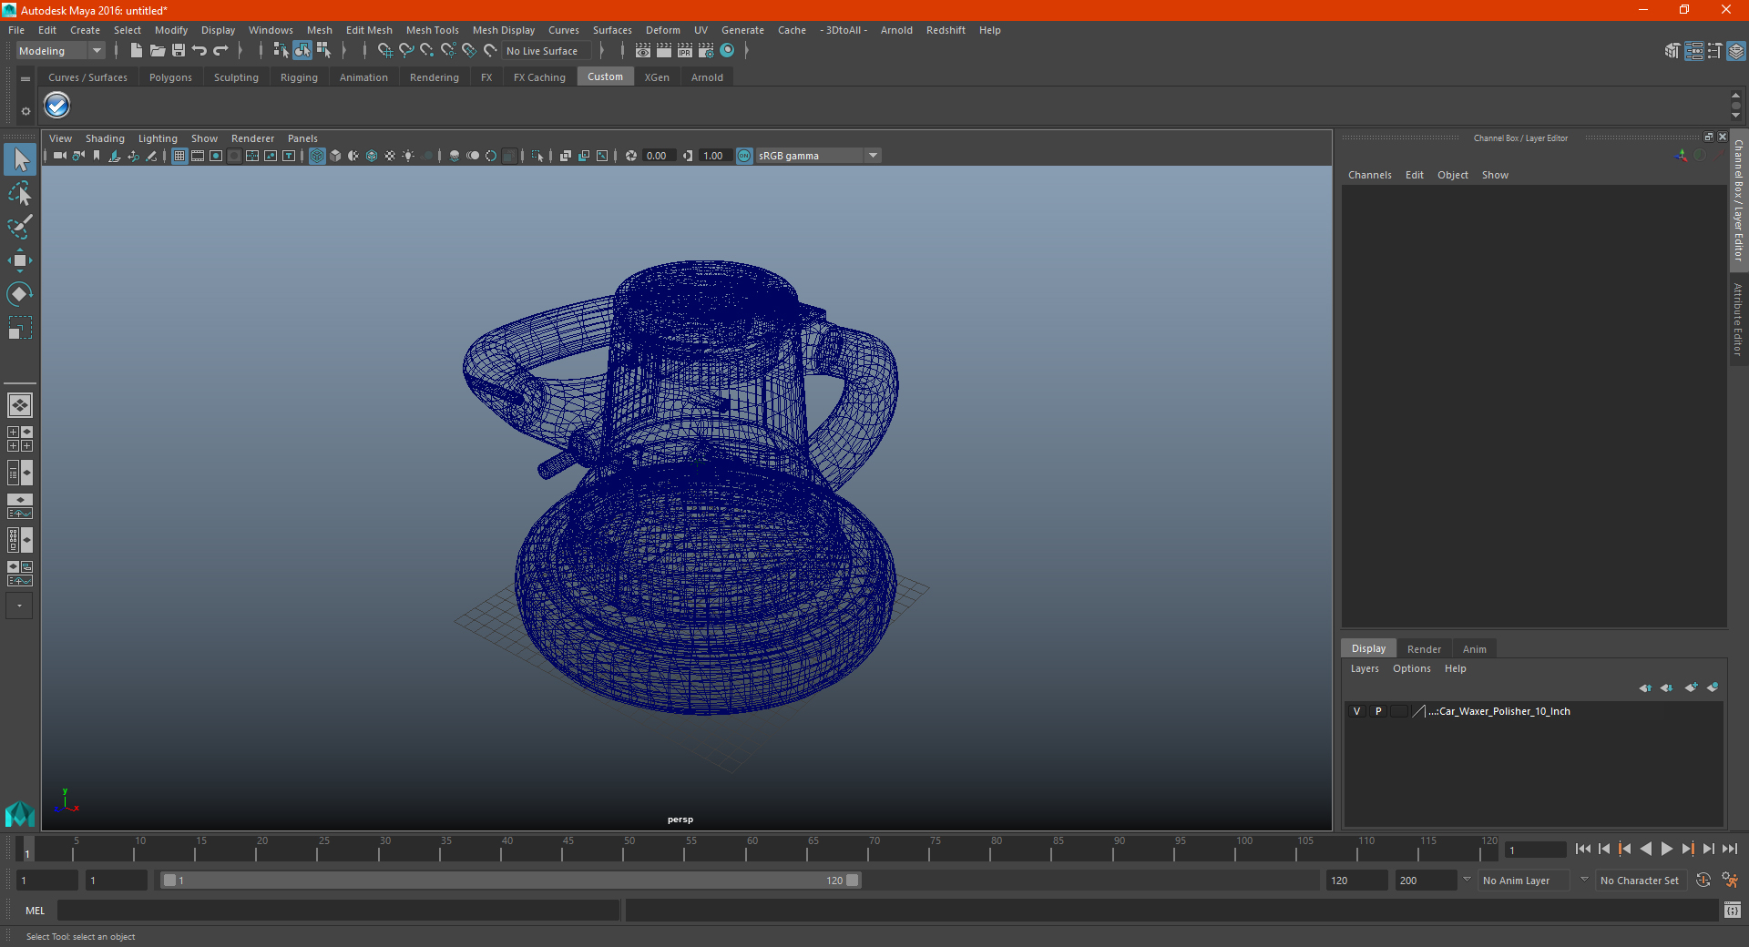Enable Snap to Grids magnet icon
Image resolution: width=1749 pixels, height=947 pixels.
point(384,51)
